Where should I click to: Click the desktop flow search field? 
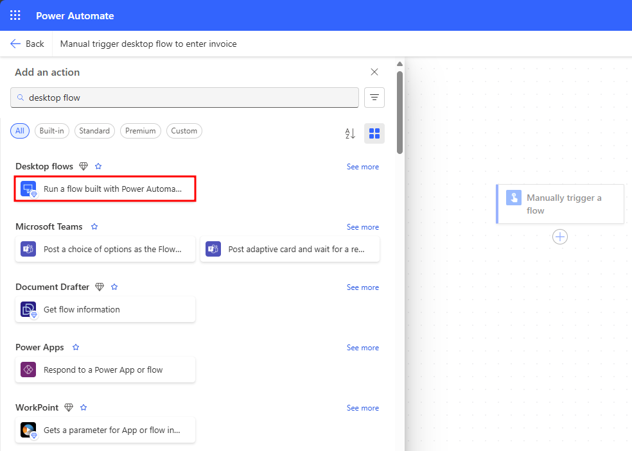click(184, 98)
